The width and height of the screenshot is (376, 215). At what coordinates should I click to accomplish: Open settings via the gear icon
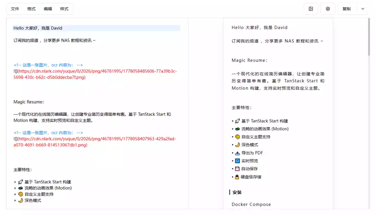(x=328, y=9)
